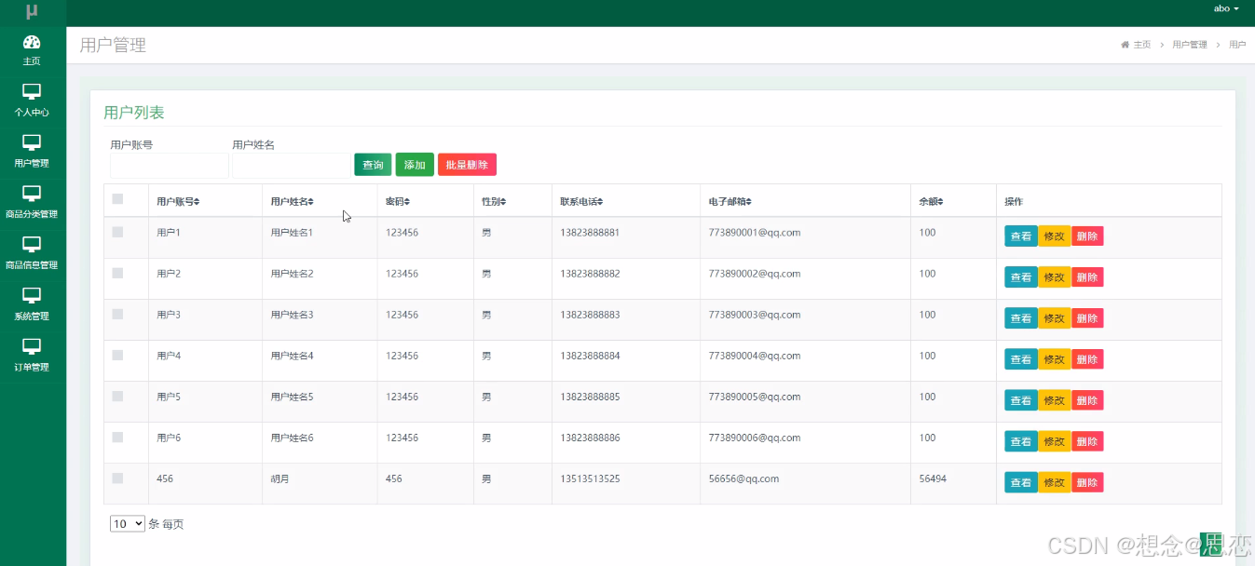Image resolution: width=1255 pixels, height=566 pixels.
Task: Sort table by 性别 column
Action: click(494, 201)
